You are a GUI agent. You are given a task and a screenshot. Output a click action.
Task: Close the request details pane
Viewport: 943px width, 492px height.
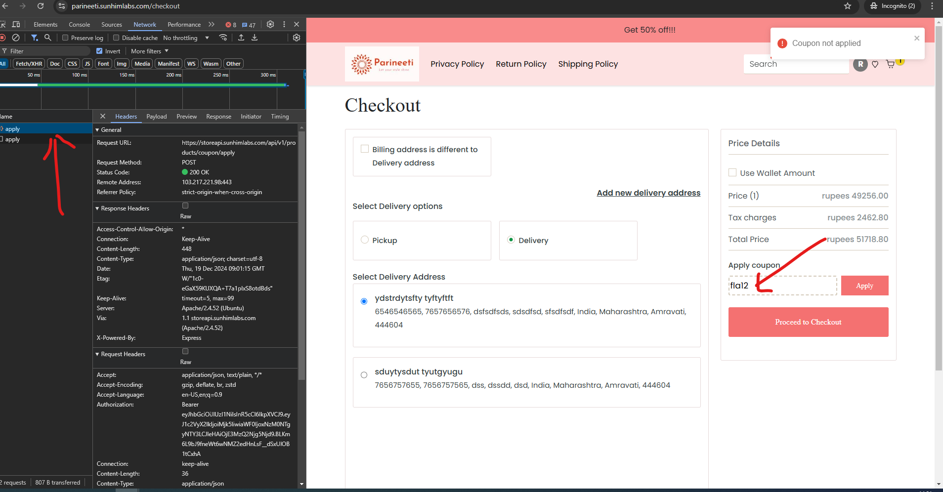(x=103, y=116)
